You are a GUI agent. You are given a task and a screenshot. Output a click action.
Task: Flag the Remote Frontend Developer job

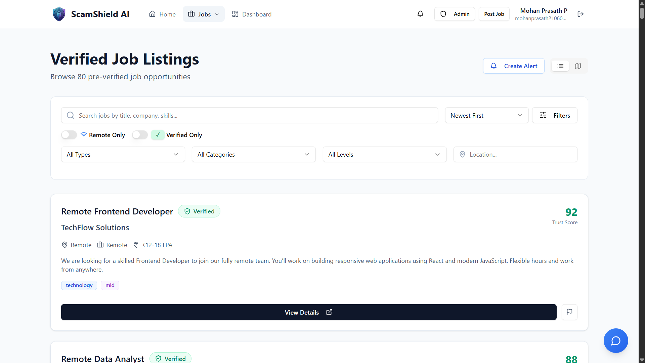569,312
